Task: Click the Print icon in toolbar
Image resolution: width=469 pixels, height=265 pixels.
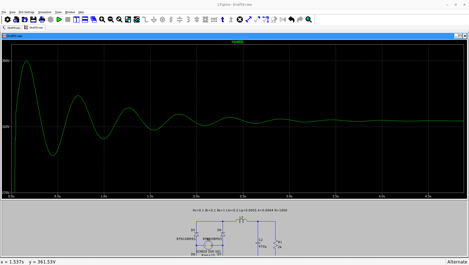Action: 42,19
